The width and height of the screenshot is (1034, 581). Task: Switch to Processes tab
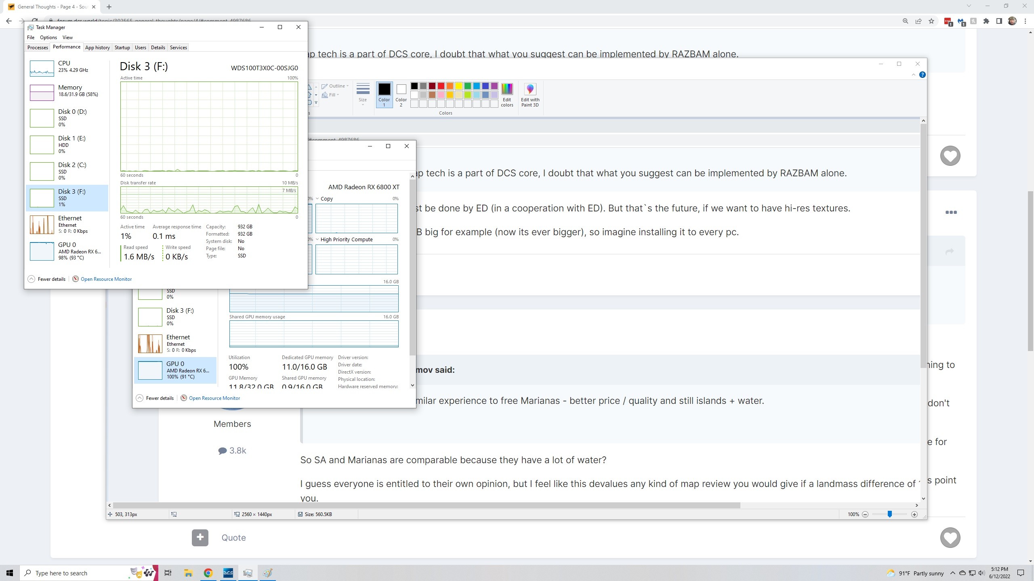[x=38, y=48]
